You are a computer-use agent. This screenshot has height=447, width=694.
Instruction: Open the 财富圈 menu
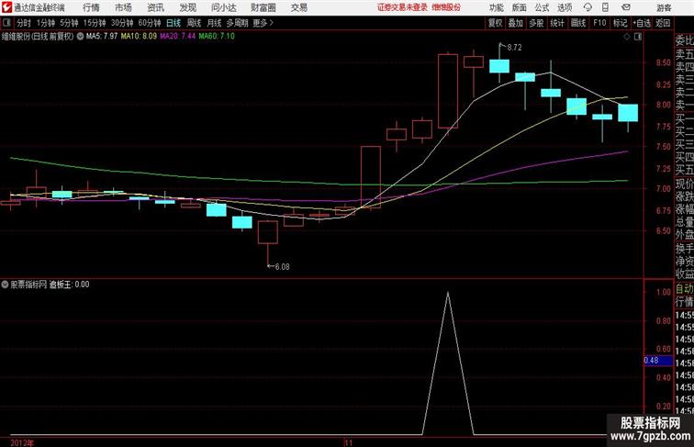click(x=263, y=7)
